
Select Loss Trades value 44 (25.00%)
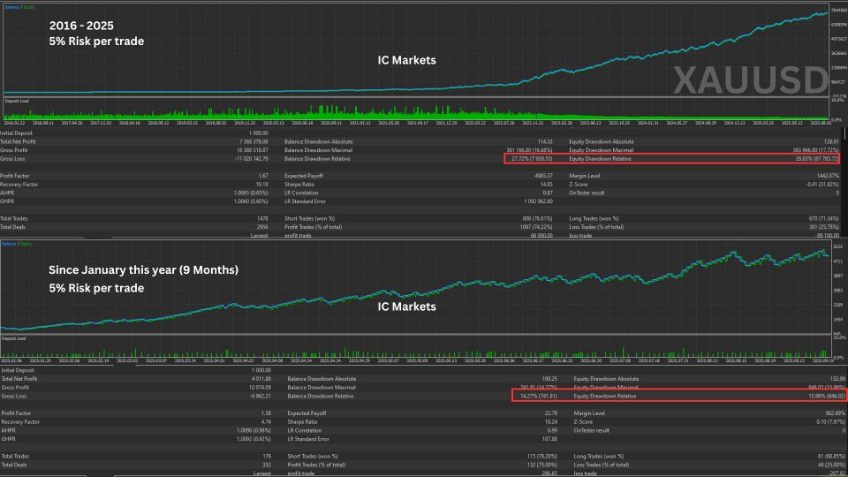click(832, 466)
